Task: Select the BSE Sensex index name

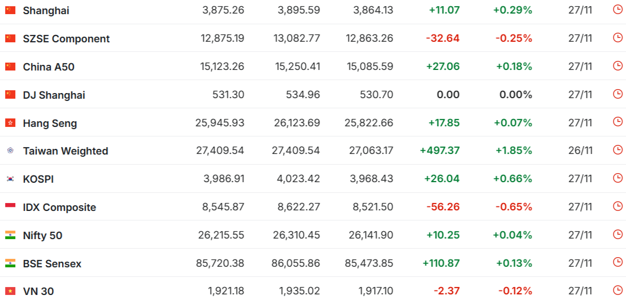Action: tap(52, 263)
